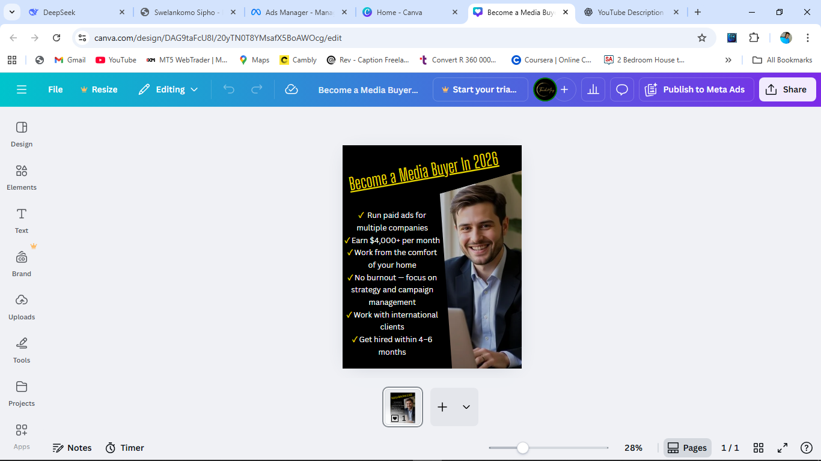The width and height of the screenshot is (821, 461).
Task: Open the Timer button
Action: point(125,448)
